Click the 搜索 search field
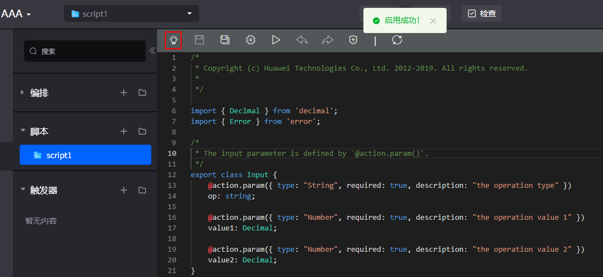Viewport: 603px width, 277px height. tap(85, 51)
